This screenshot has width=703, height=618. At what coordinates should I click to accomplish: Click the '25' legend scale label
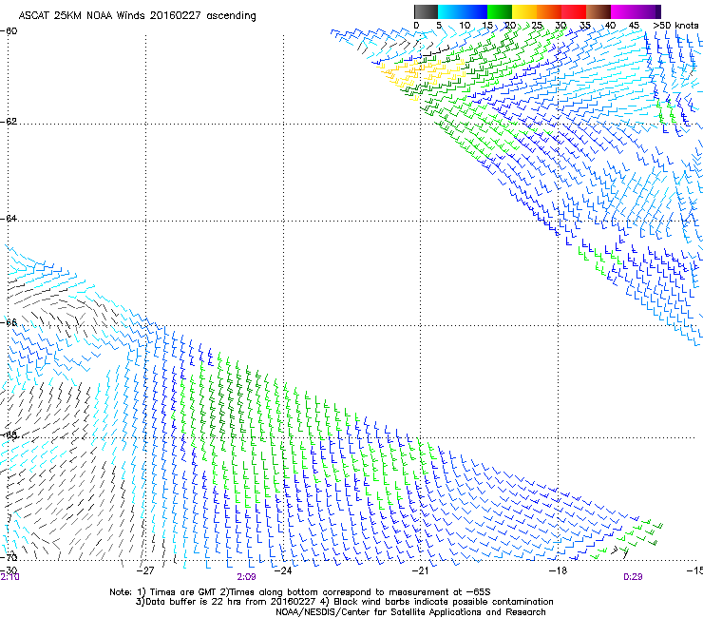pyautogui.click(x=537, y=25)
